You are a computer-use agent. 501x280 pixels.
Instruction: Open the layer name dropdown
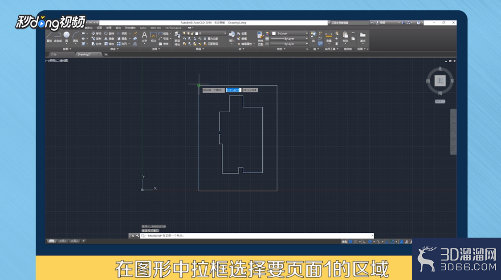[225, 33]
